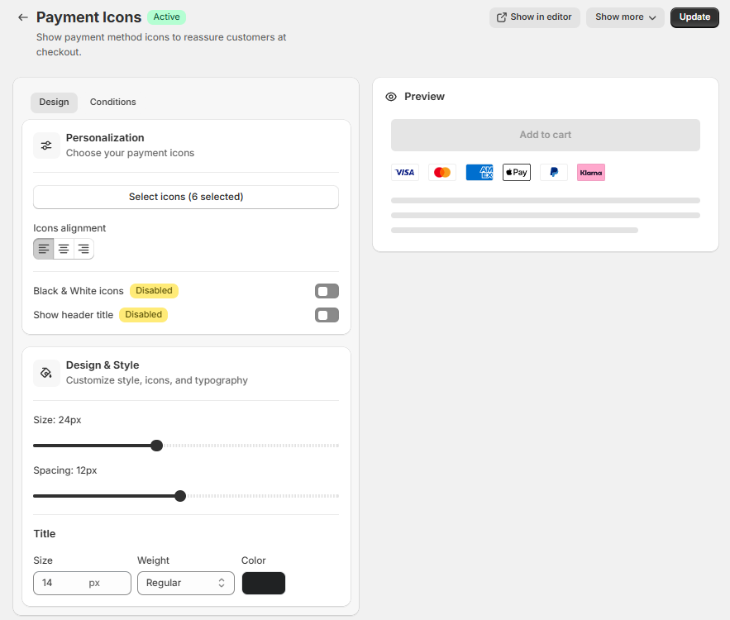
Task: Select center icons alignment
Action: click(64, 249)
